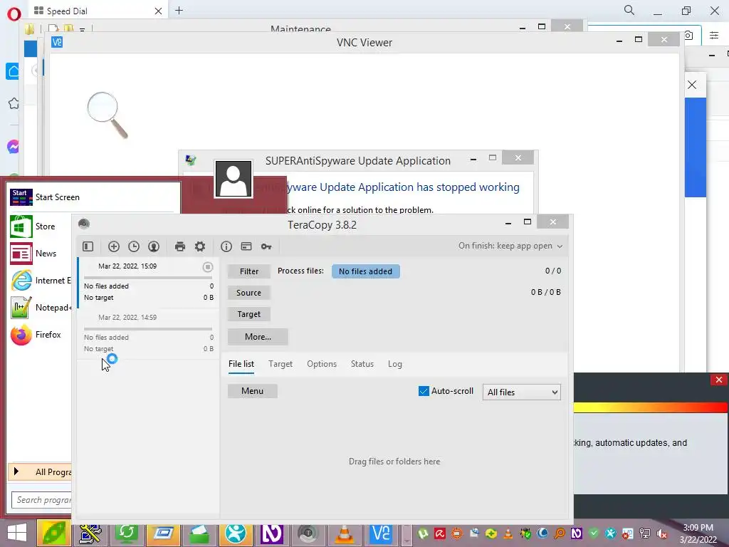Click the VNC Viewer title bar logo
The width and height of the screenshot is (729, 547).
57,42
